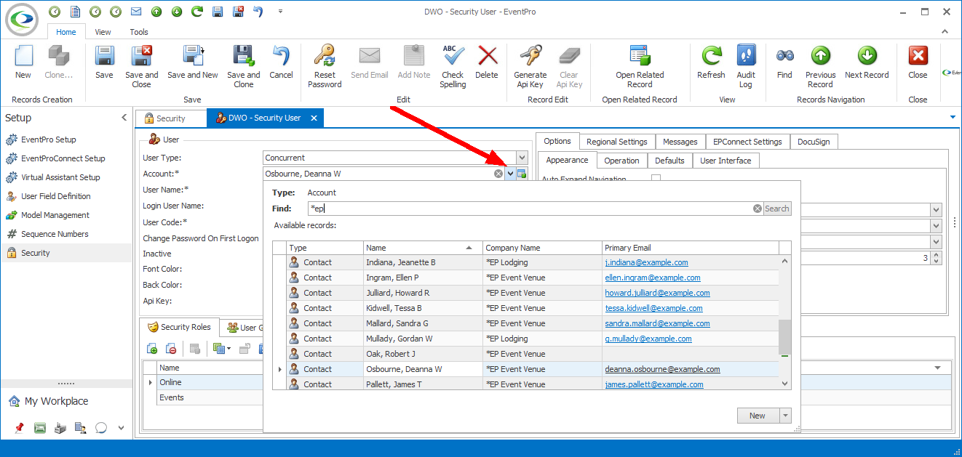Switch to the Security document tab
Image resolution: width=962 pixels, height=457 pixels.
pyautogui.click(x=171, y=118)
